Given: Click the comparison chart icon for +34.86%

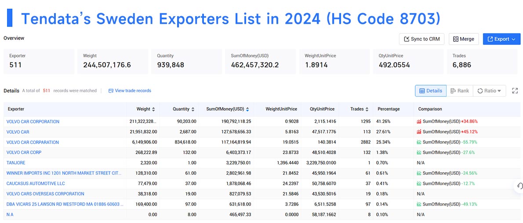Looking at the screenshot, I should (x=419, y=122).
